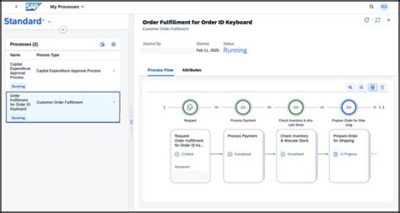This screenshot has height=213, width=400.
Task: Refresh the process details
Action: click(367, 20)
